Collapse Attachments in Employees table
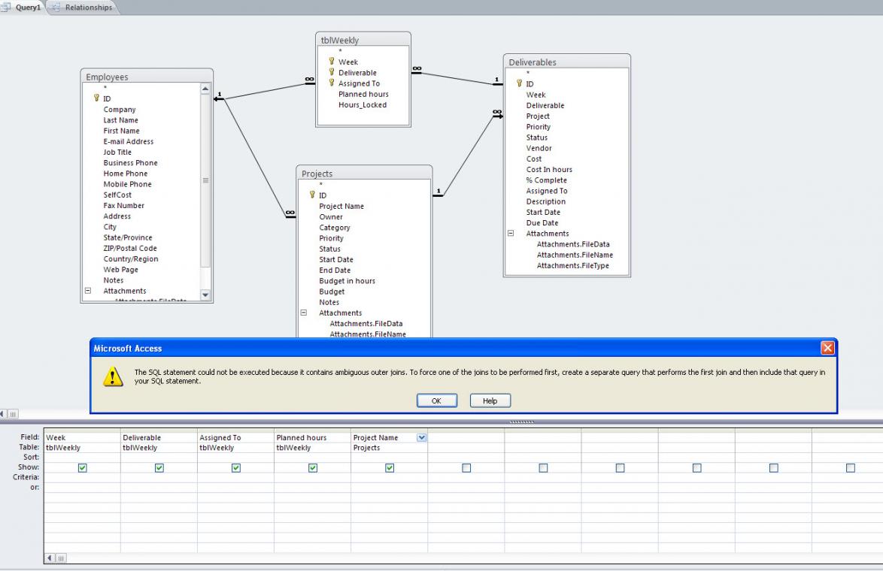883x571 pixels. coord(88,291)
